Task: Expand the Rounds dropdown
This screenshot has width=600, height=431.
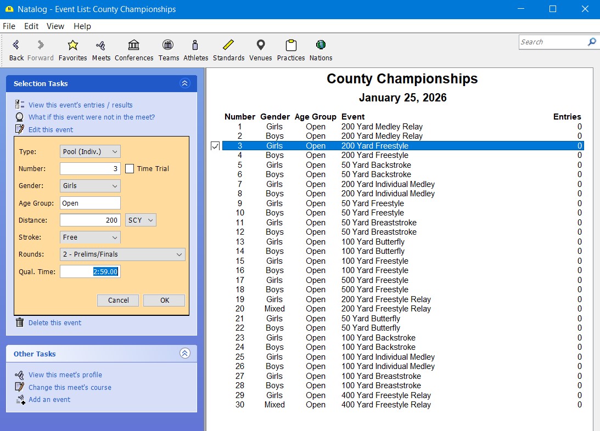Action: pos(122,254)
